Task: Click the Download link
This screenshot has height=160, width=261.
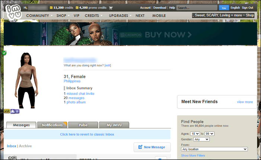Action: point(160,8)
